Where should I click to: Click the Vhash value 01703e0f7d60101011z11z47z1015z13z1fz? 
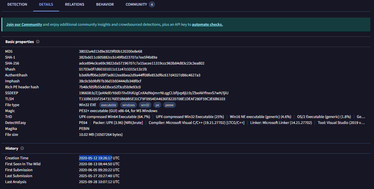click(x=113, y=69)
